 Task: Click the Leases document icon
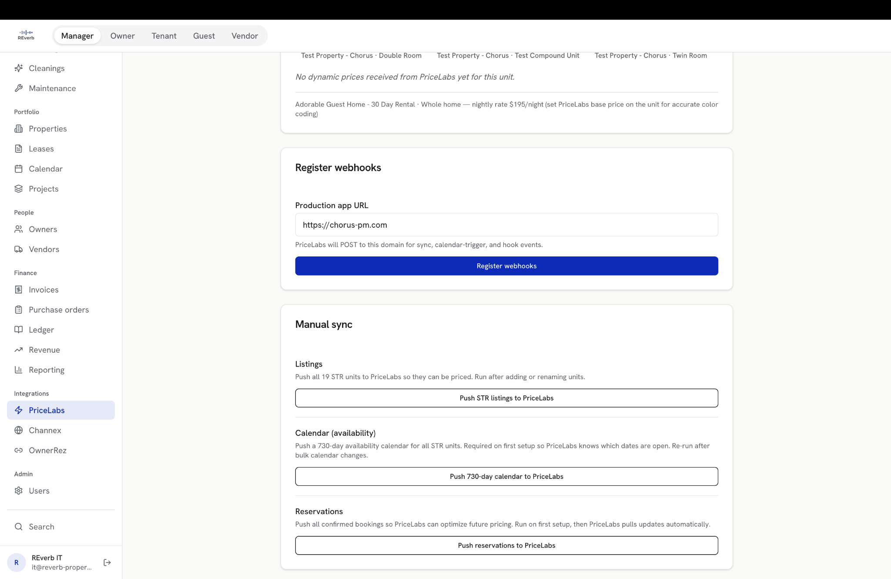click(18, 149)
